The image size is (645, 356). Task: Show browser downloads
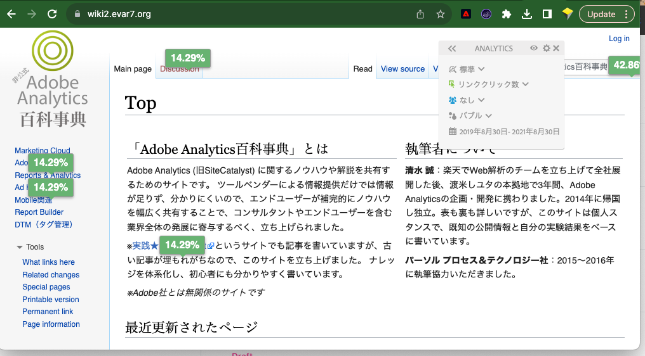(526, 15)
